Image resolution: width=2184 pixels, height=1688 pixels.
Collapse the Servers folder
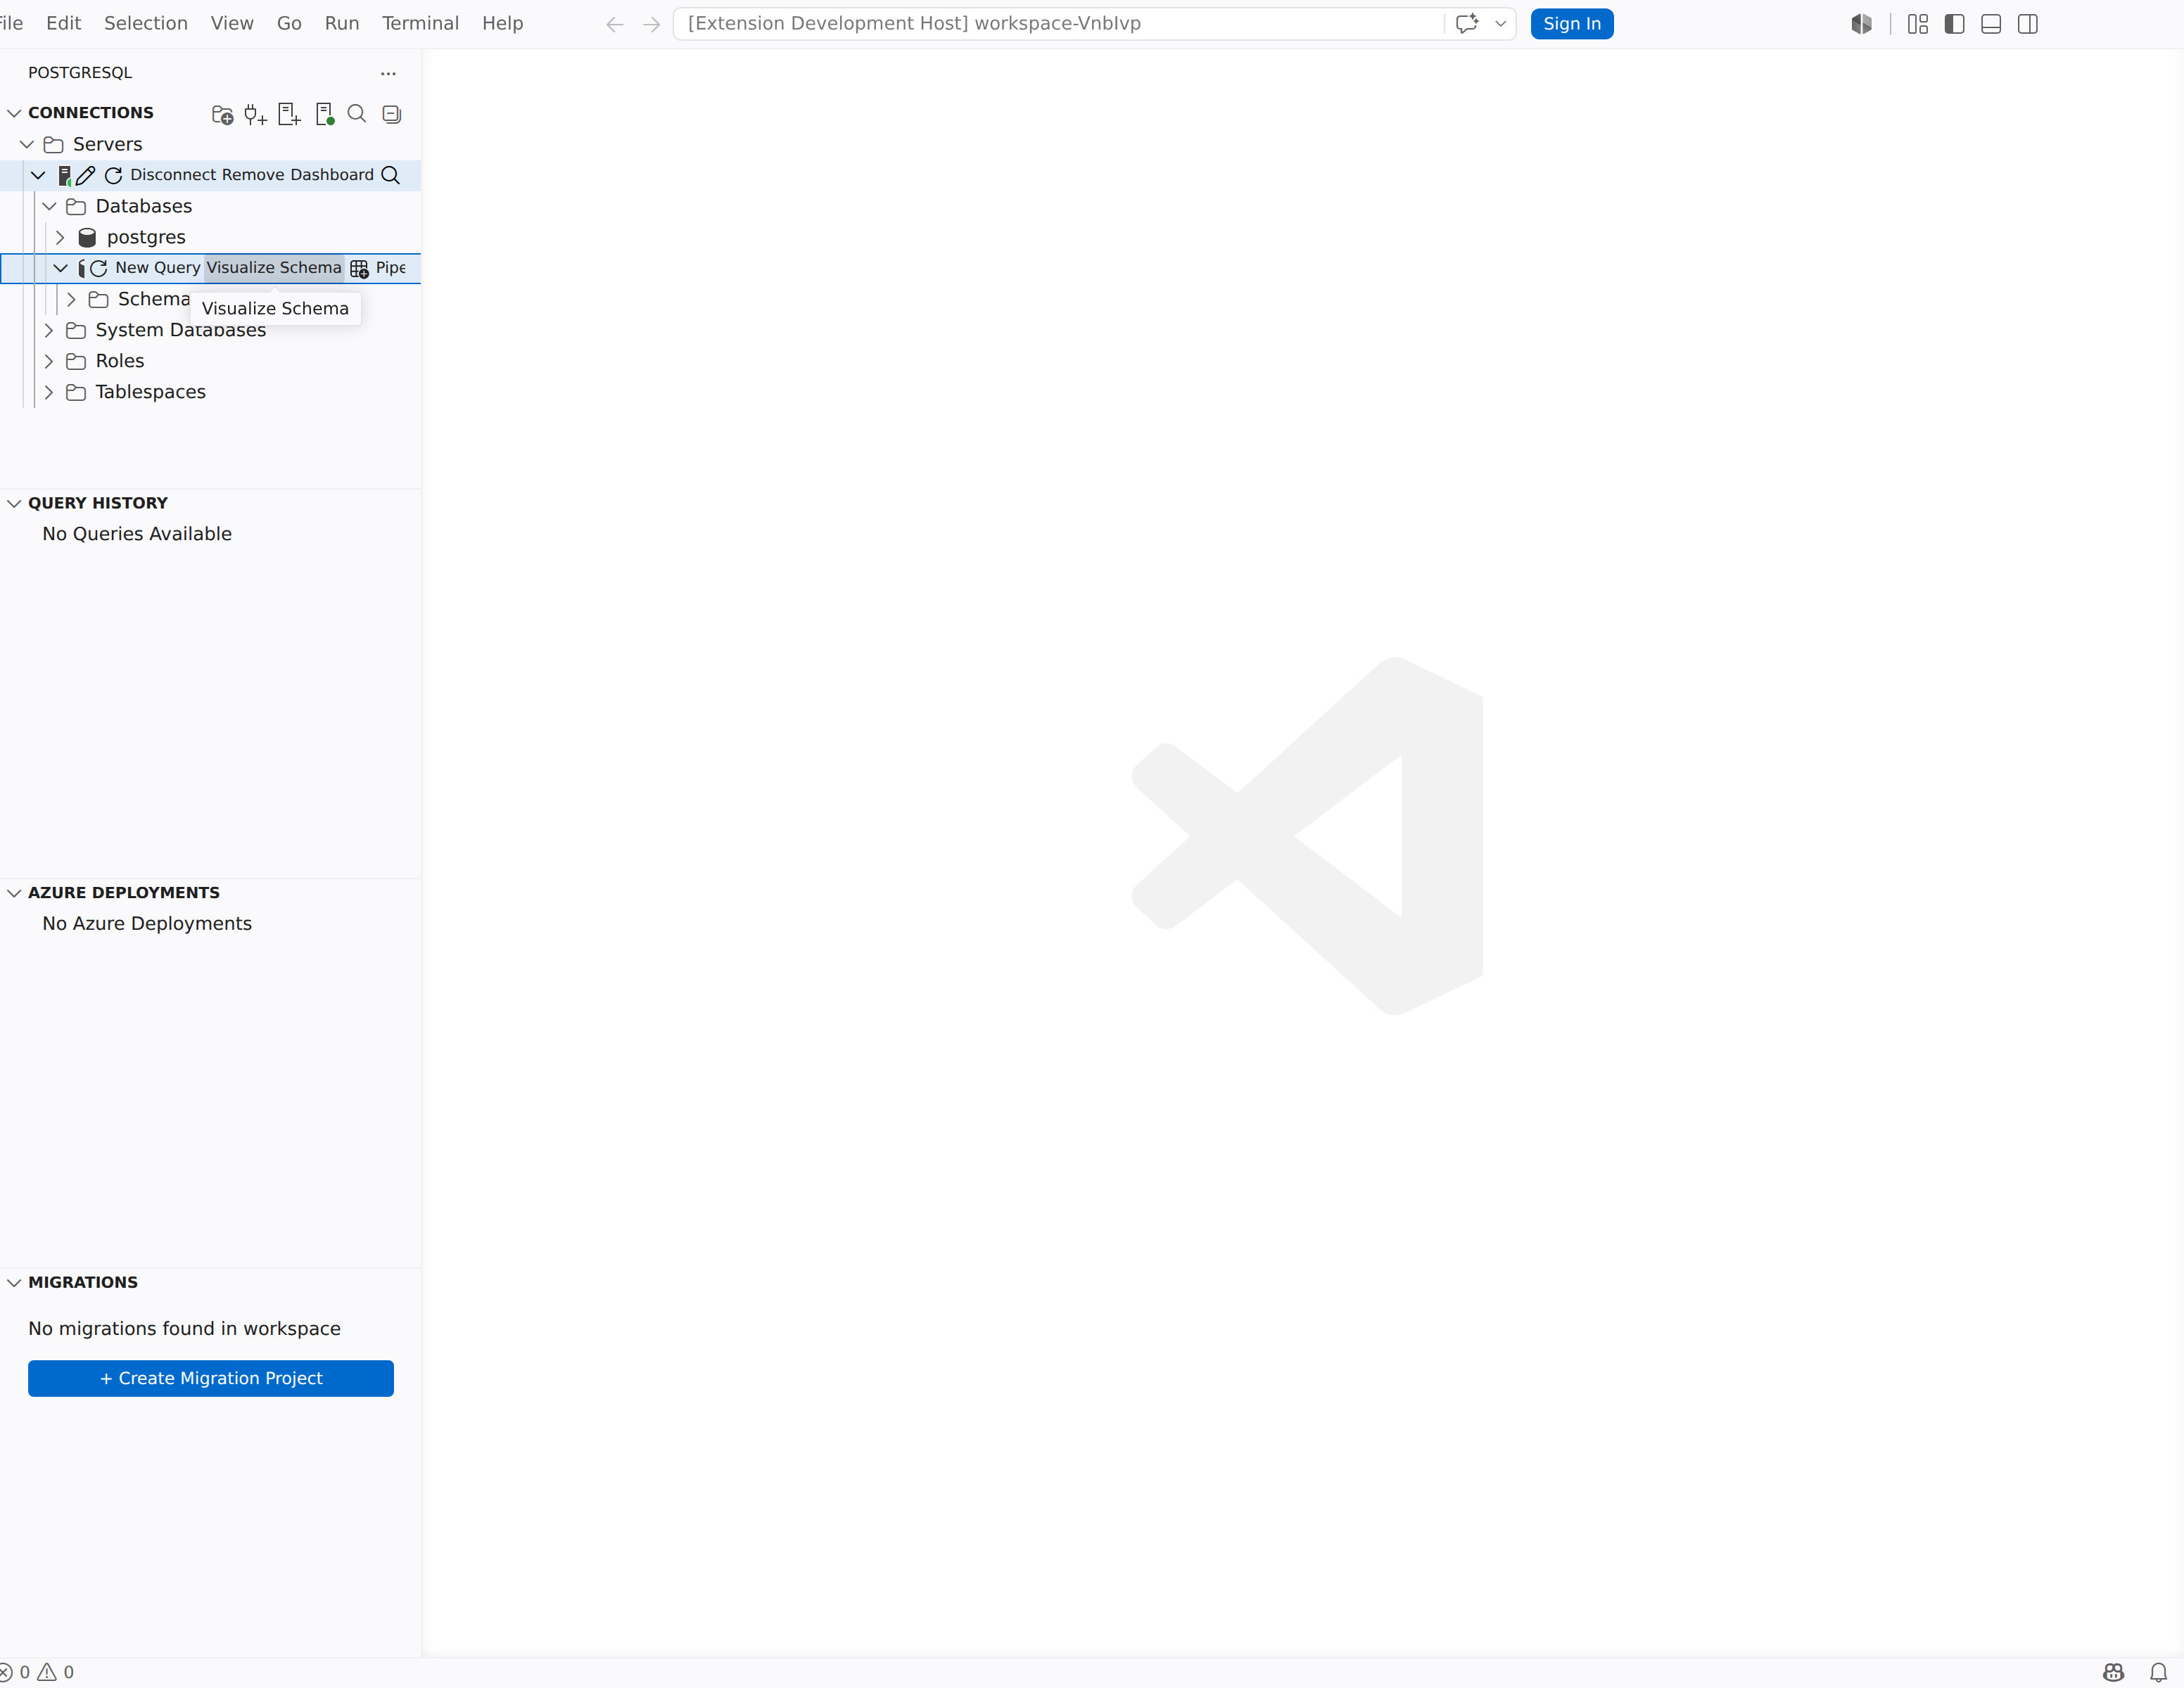coord(27,145)
